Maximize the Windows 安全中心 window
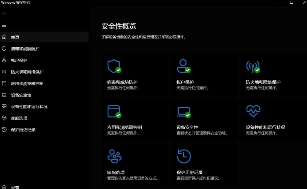Image resolution: width=307 pixels, height=189 pixels. coord(291,2)
